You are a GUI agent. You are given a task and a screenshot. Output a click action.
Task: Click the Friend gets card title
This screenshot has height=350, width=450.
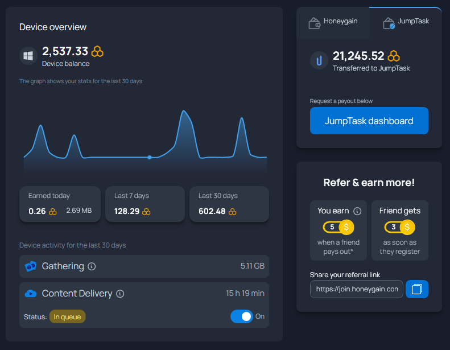[x=400, y=211]
